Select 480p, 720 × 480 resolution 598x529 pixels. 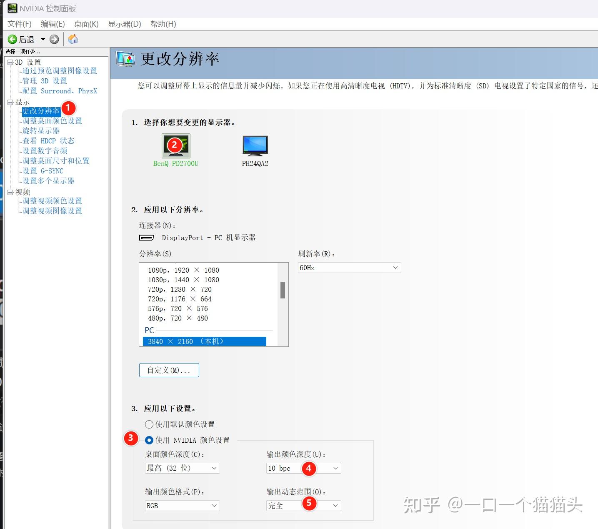[x=178, y=318]
